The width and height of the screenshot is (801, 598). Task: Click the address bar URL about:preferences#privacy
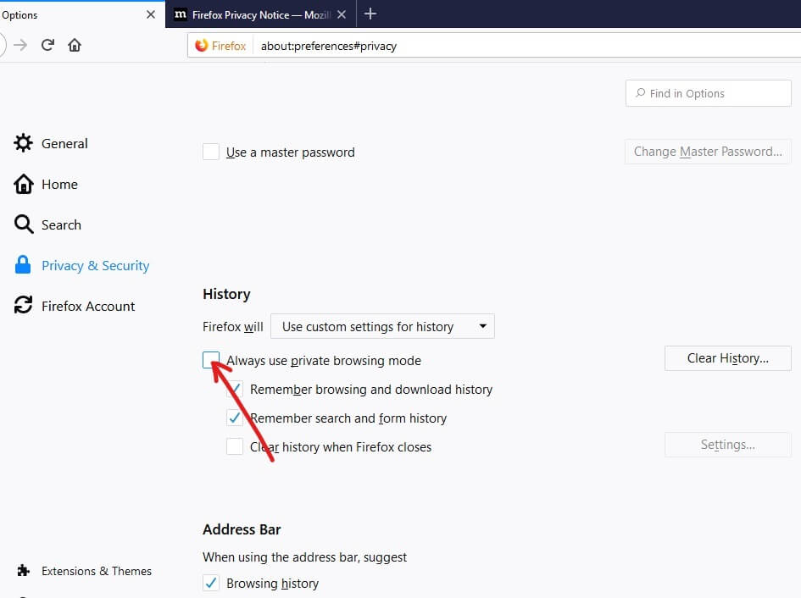[x=329, y=46]
